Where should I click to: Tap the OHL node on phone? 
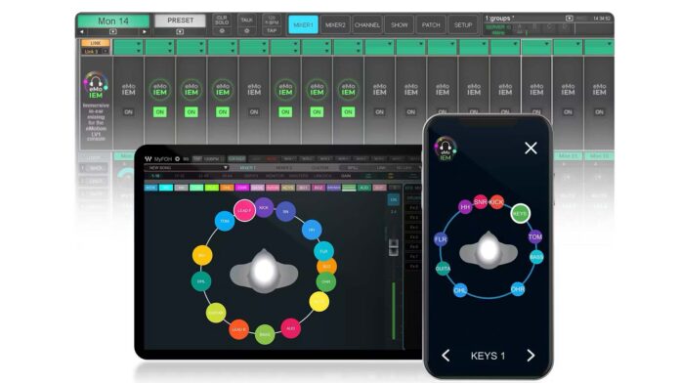pyautogui.click(x=460, y=290)
